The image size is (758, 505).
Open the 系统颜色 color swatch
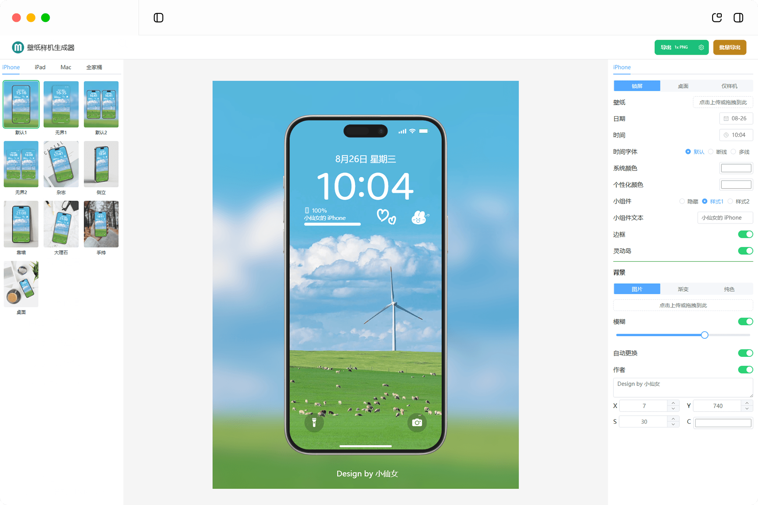click(x=736, y=168)
